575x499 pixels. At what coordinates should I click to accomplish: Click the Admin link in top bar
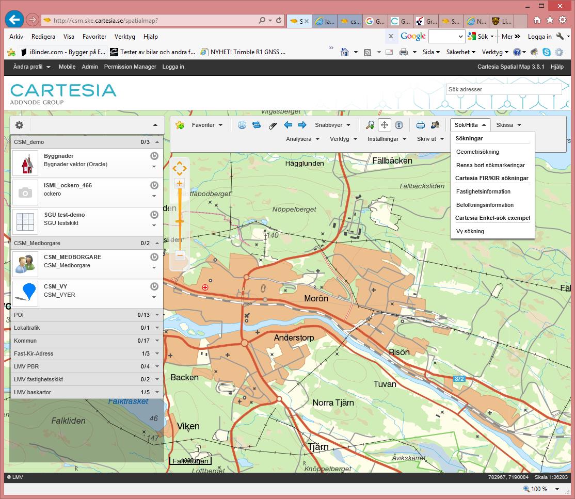tap(90, 67)
